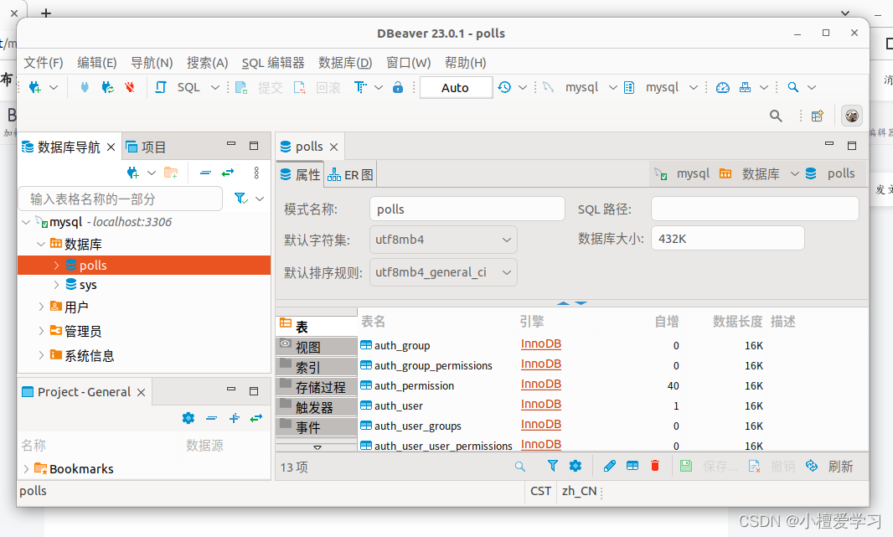Click the navigator filter funnel icon
Image resolution: width=893 pixels, height=537 pixels.
[x=240, y=199]
